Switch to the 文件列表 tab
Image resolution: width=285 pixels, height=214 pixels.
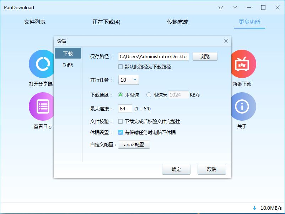35,22
